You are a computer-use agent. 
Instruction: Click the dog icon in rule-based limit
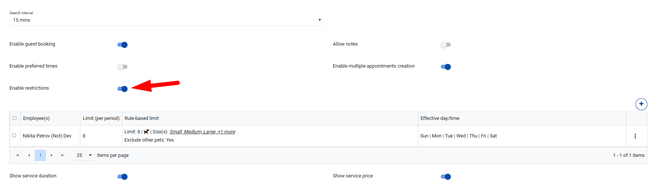point(146,132)
